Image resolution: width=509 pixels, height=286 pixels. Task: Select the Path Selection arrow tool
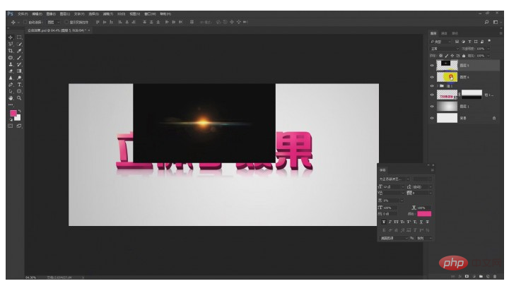pos(11,91)
